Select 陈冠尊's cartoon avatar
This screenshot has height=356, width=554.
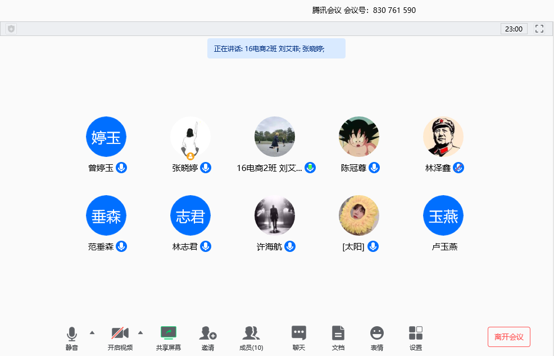coord(359,137)
